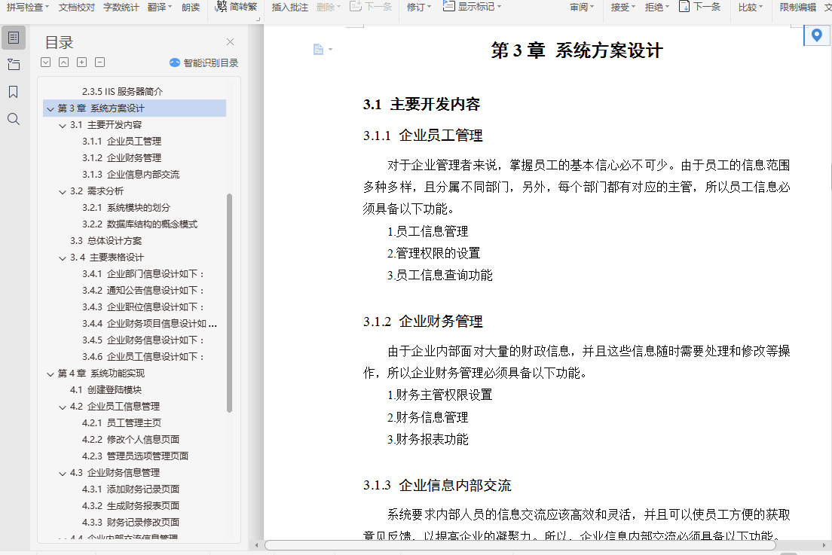
Task: Click 限制编辑 button
Action: click(x=797, y=7)
